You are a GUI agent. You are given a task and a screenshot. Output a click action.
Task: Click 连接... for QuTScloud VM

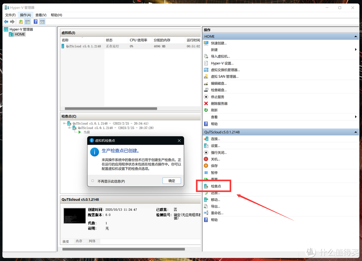216,139
